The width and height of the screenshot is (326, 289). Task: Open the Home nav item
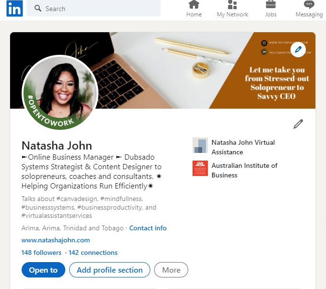[194, 9]
